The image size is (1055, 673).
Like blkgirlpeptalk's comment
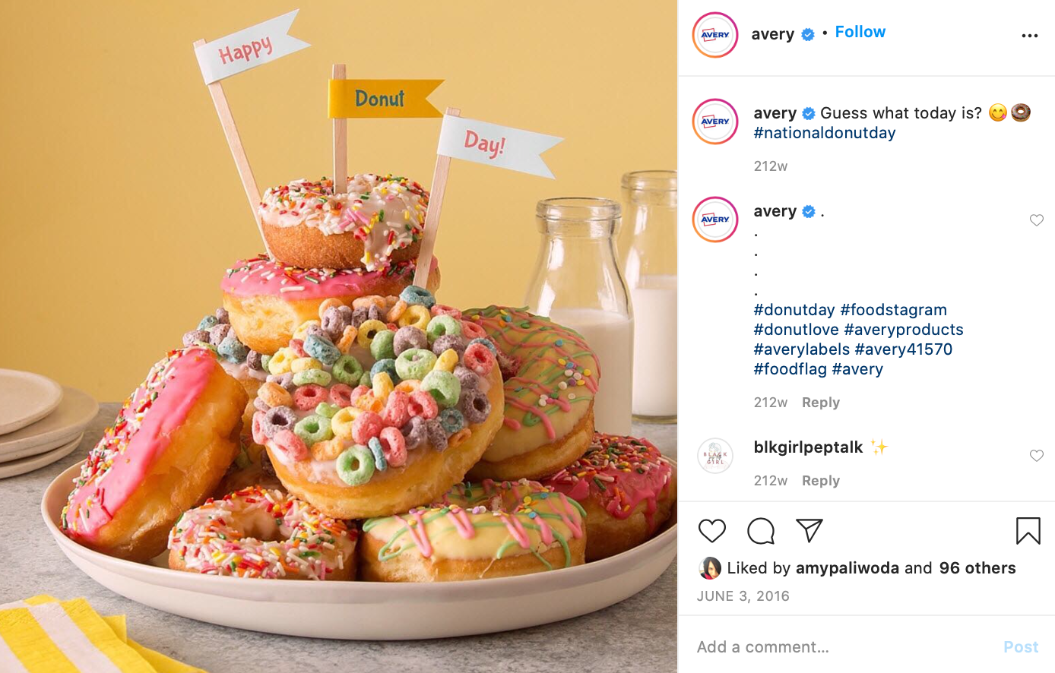coord(1036,456)
